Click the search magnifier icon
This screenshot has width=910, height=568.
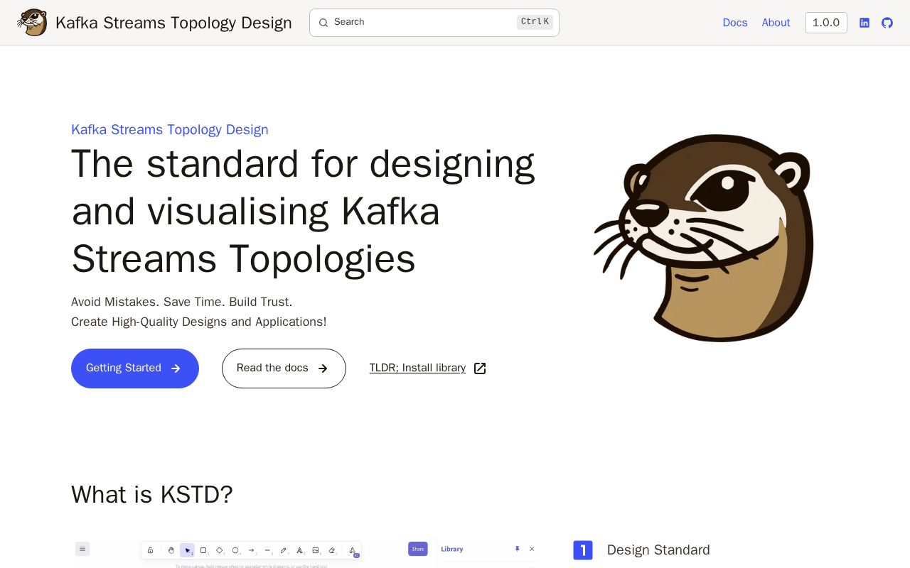click(x=323, y=23)
